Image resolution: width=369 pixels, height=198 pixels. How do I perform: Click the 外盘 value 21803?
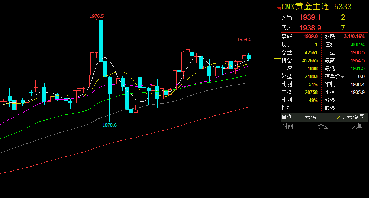coord(311,76)
